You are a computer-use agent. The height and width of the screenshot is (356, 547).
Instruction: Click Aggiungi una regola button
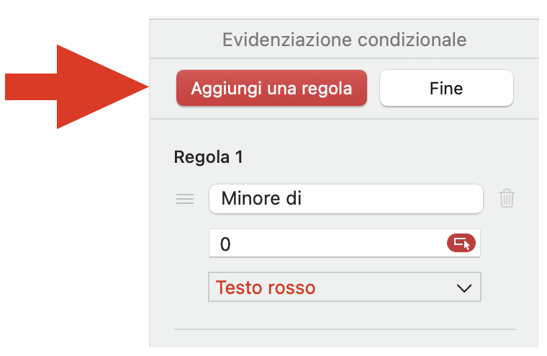pos(271,89)
